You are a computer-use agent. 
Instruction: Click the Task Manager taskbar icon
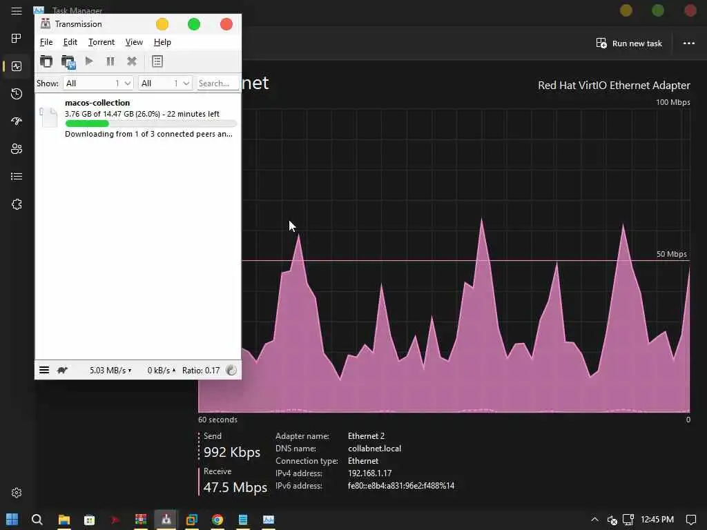tap(269, 520)
